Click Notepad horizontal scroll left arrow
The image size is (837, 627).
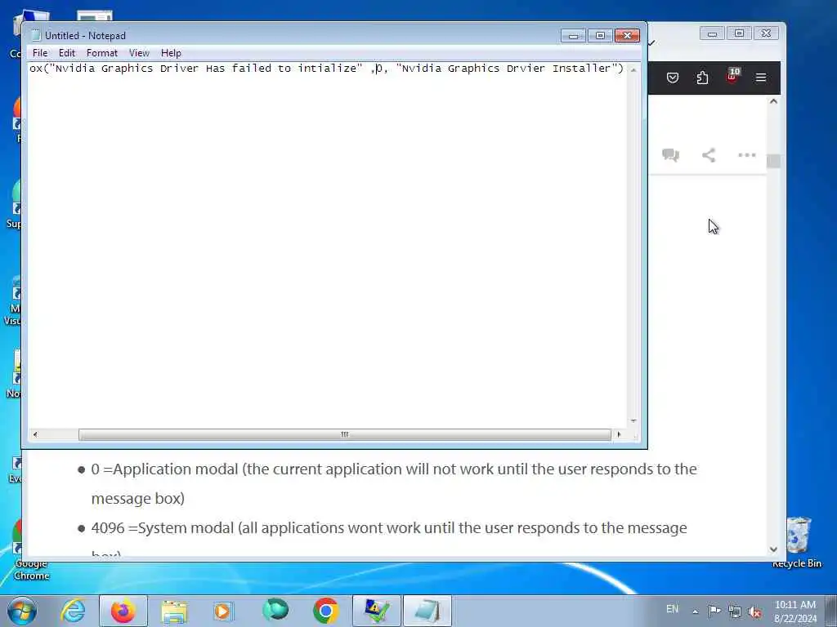pos(35,434)
